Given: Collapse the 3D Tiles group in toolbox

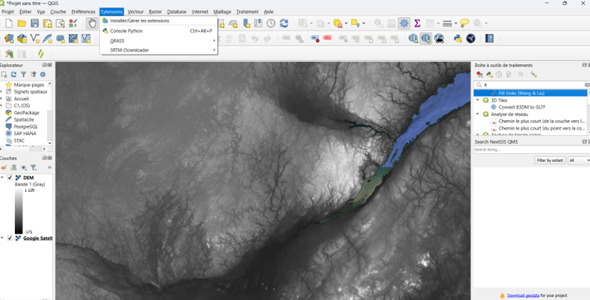Looking at the screenshot, I should click(478, 100).
